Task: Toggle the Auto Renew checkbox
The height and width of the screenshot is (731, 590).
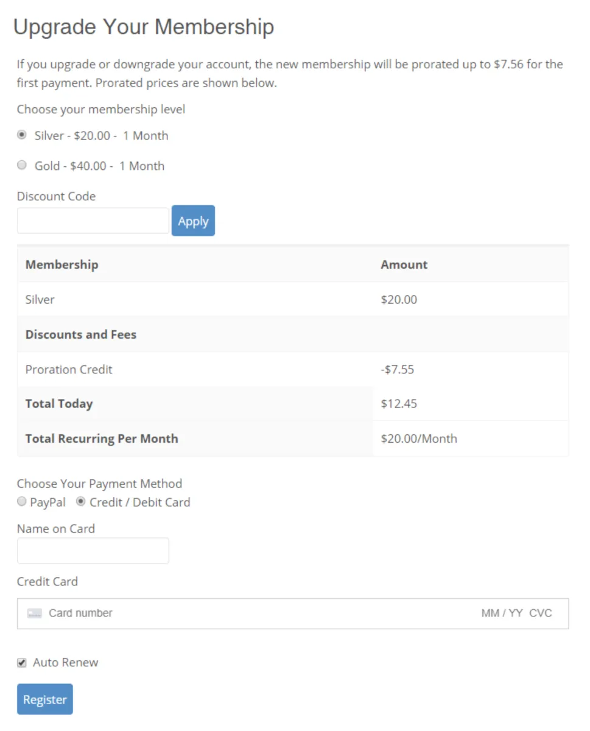Action: [x=22, y=663]
